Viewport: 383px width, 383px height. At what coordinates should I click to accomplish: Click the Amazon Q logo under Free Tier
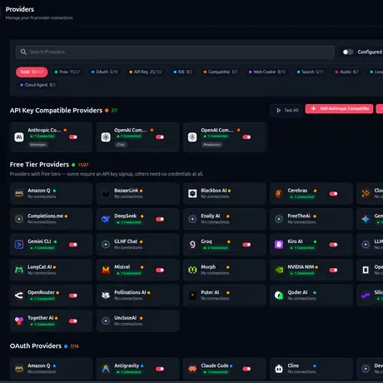click(x=19, y=193)
